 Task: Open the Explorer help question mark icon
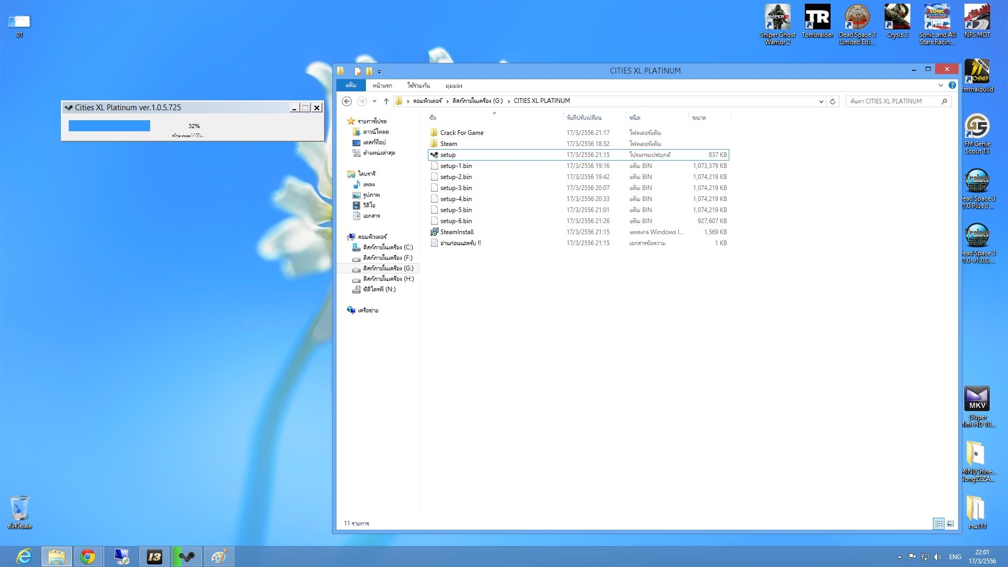pyautogui.click(x=952, y=85)
